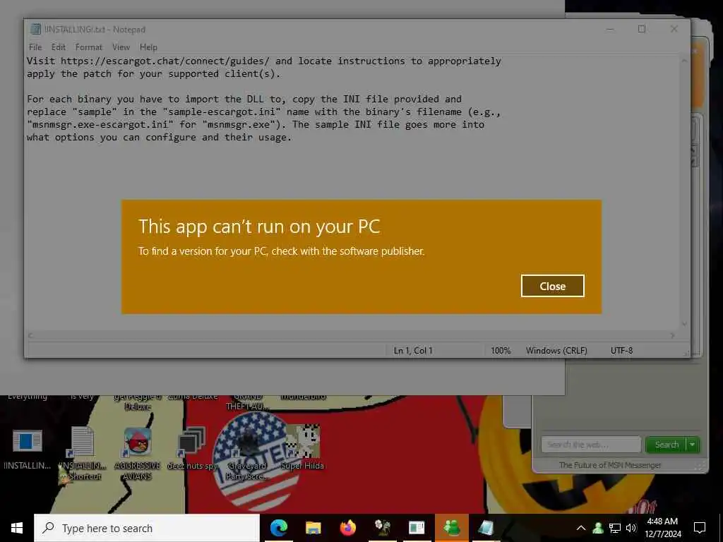Click the Notepad horizontal scrollbar left arrow
723x542 pixels.
point(30,335)
